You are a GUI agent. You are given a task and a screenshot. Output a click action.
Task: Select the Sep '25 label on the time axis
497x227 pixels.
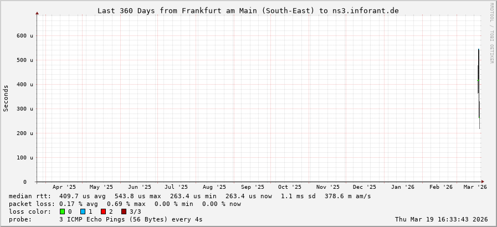click(x=253, y=188)
